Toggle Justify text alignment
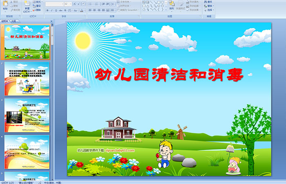 click(x=103, y=10)
